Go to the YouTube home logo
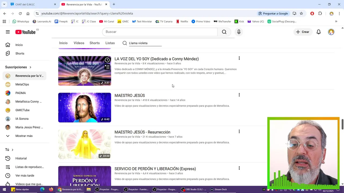This screenshot has height=193, width=344. coord(26,32)
